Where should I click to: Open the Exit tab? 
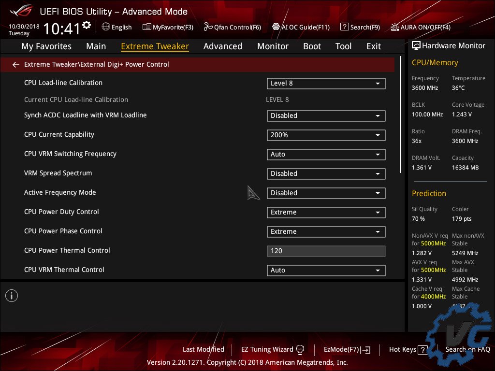[374, 46]
